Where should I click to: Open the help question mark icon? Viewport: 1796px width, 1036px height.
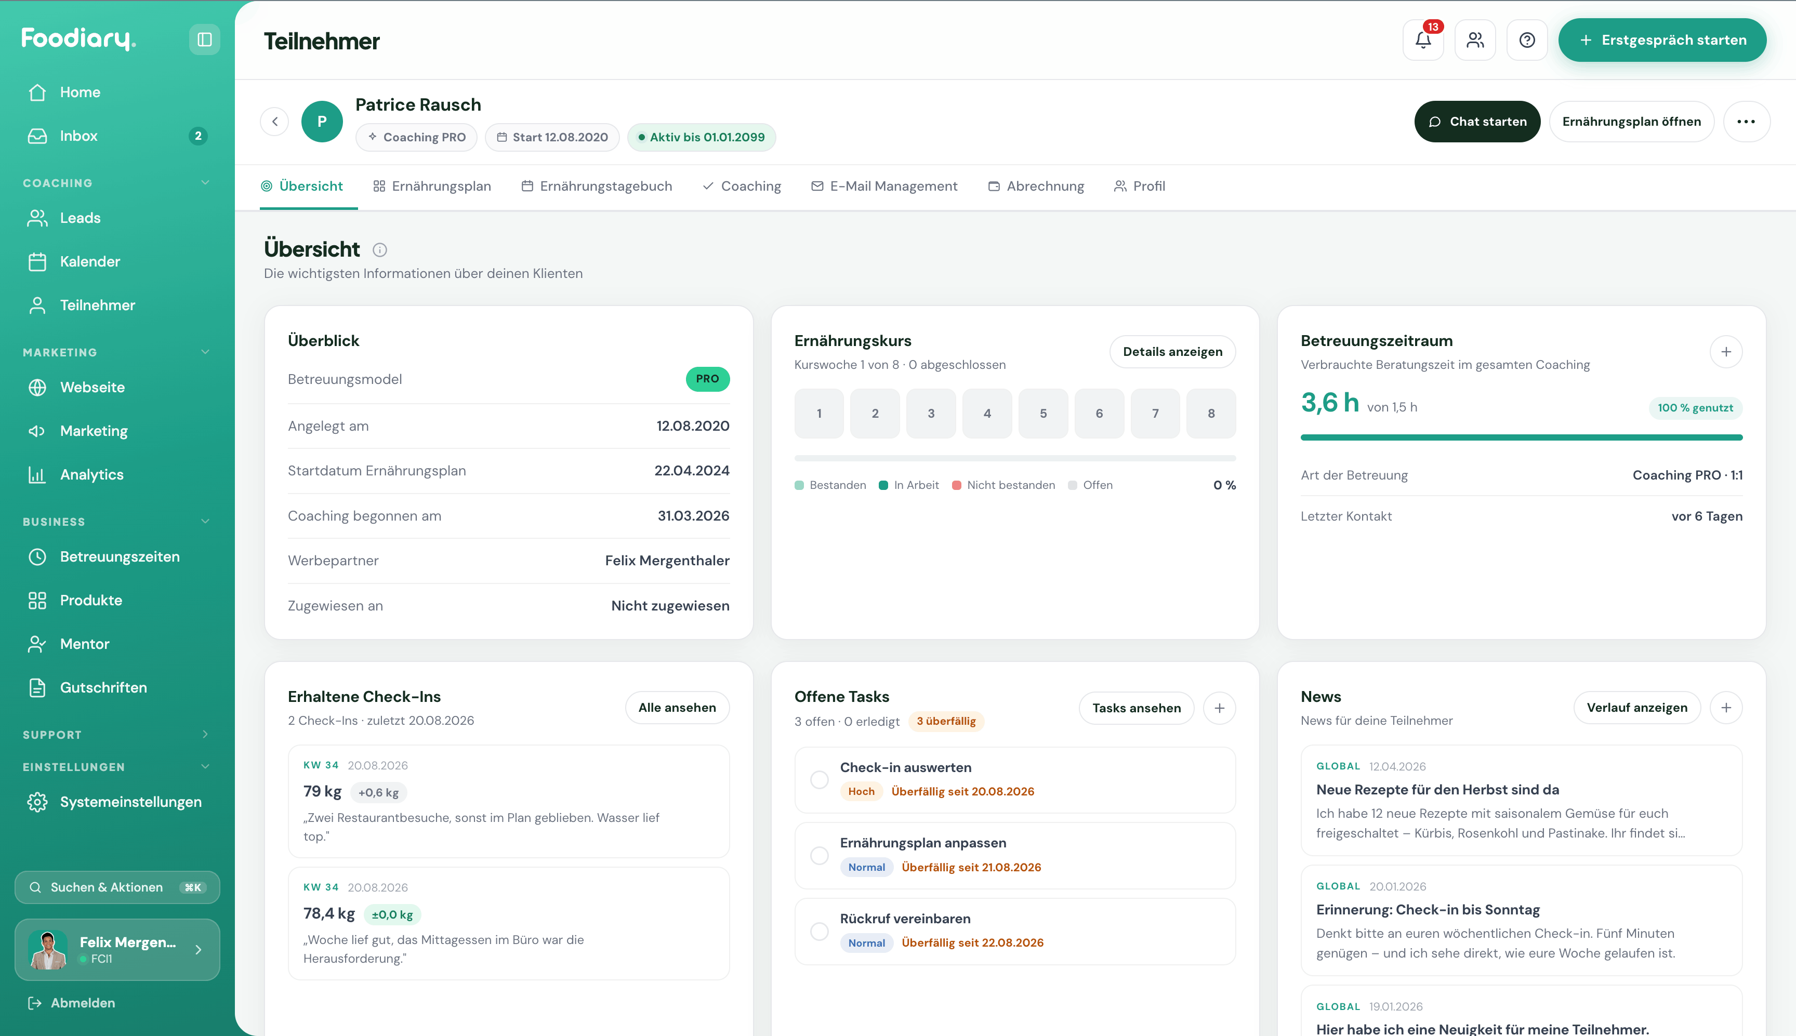tap(1527, 40)
